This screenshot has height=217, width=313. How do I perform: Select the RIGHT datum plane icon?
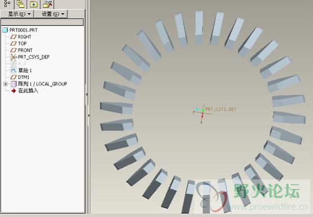(13, 37)
